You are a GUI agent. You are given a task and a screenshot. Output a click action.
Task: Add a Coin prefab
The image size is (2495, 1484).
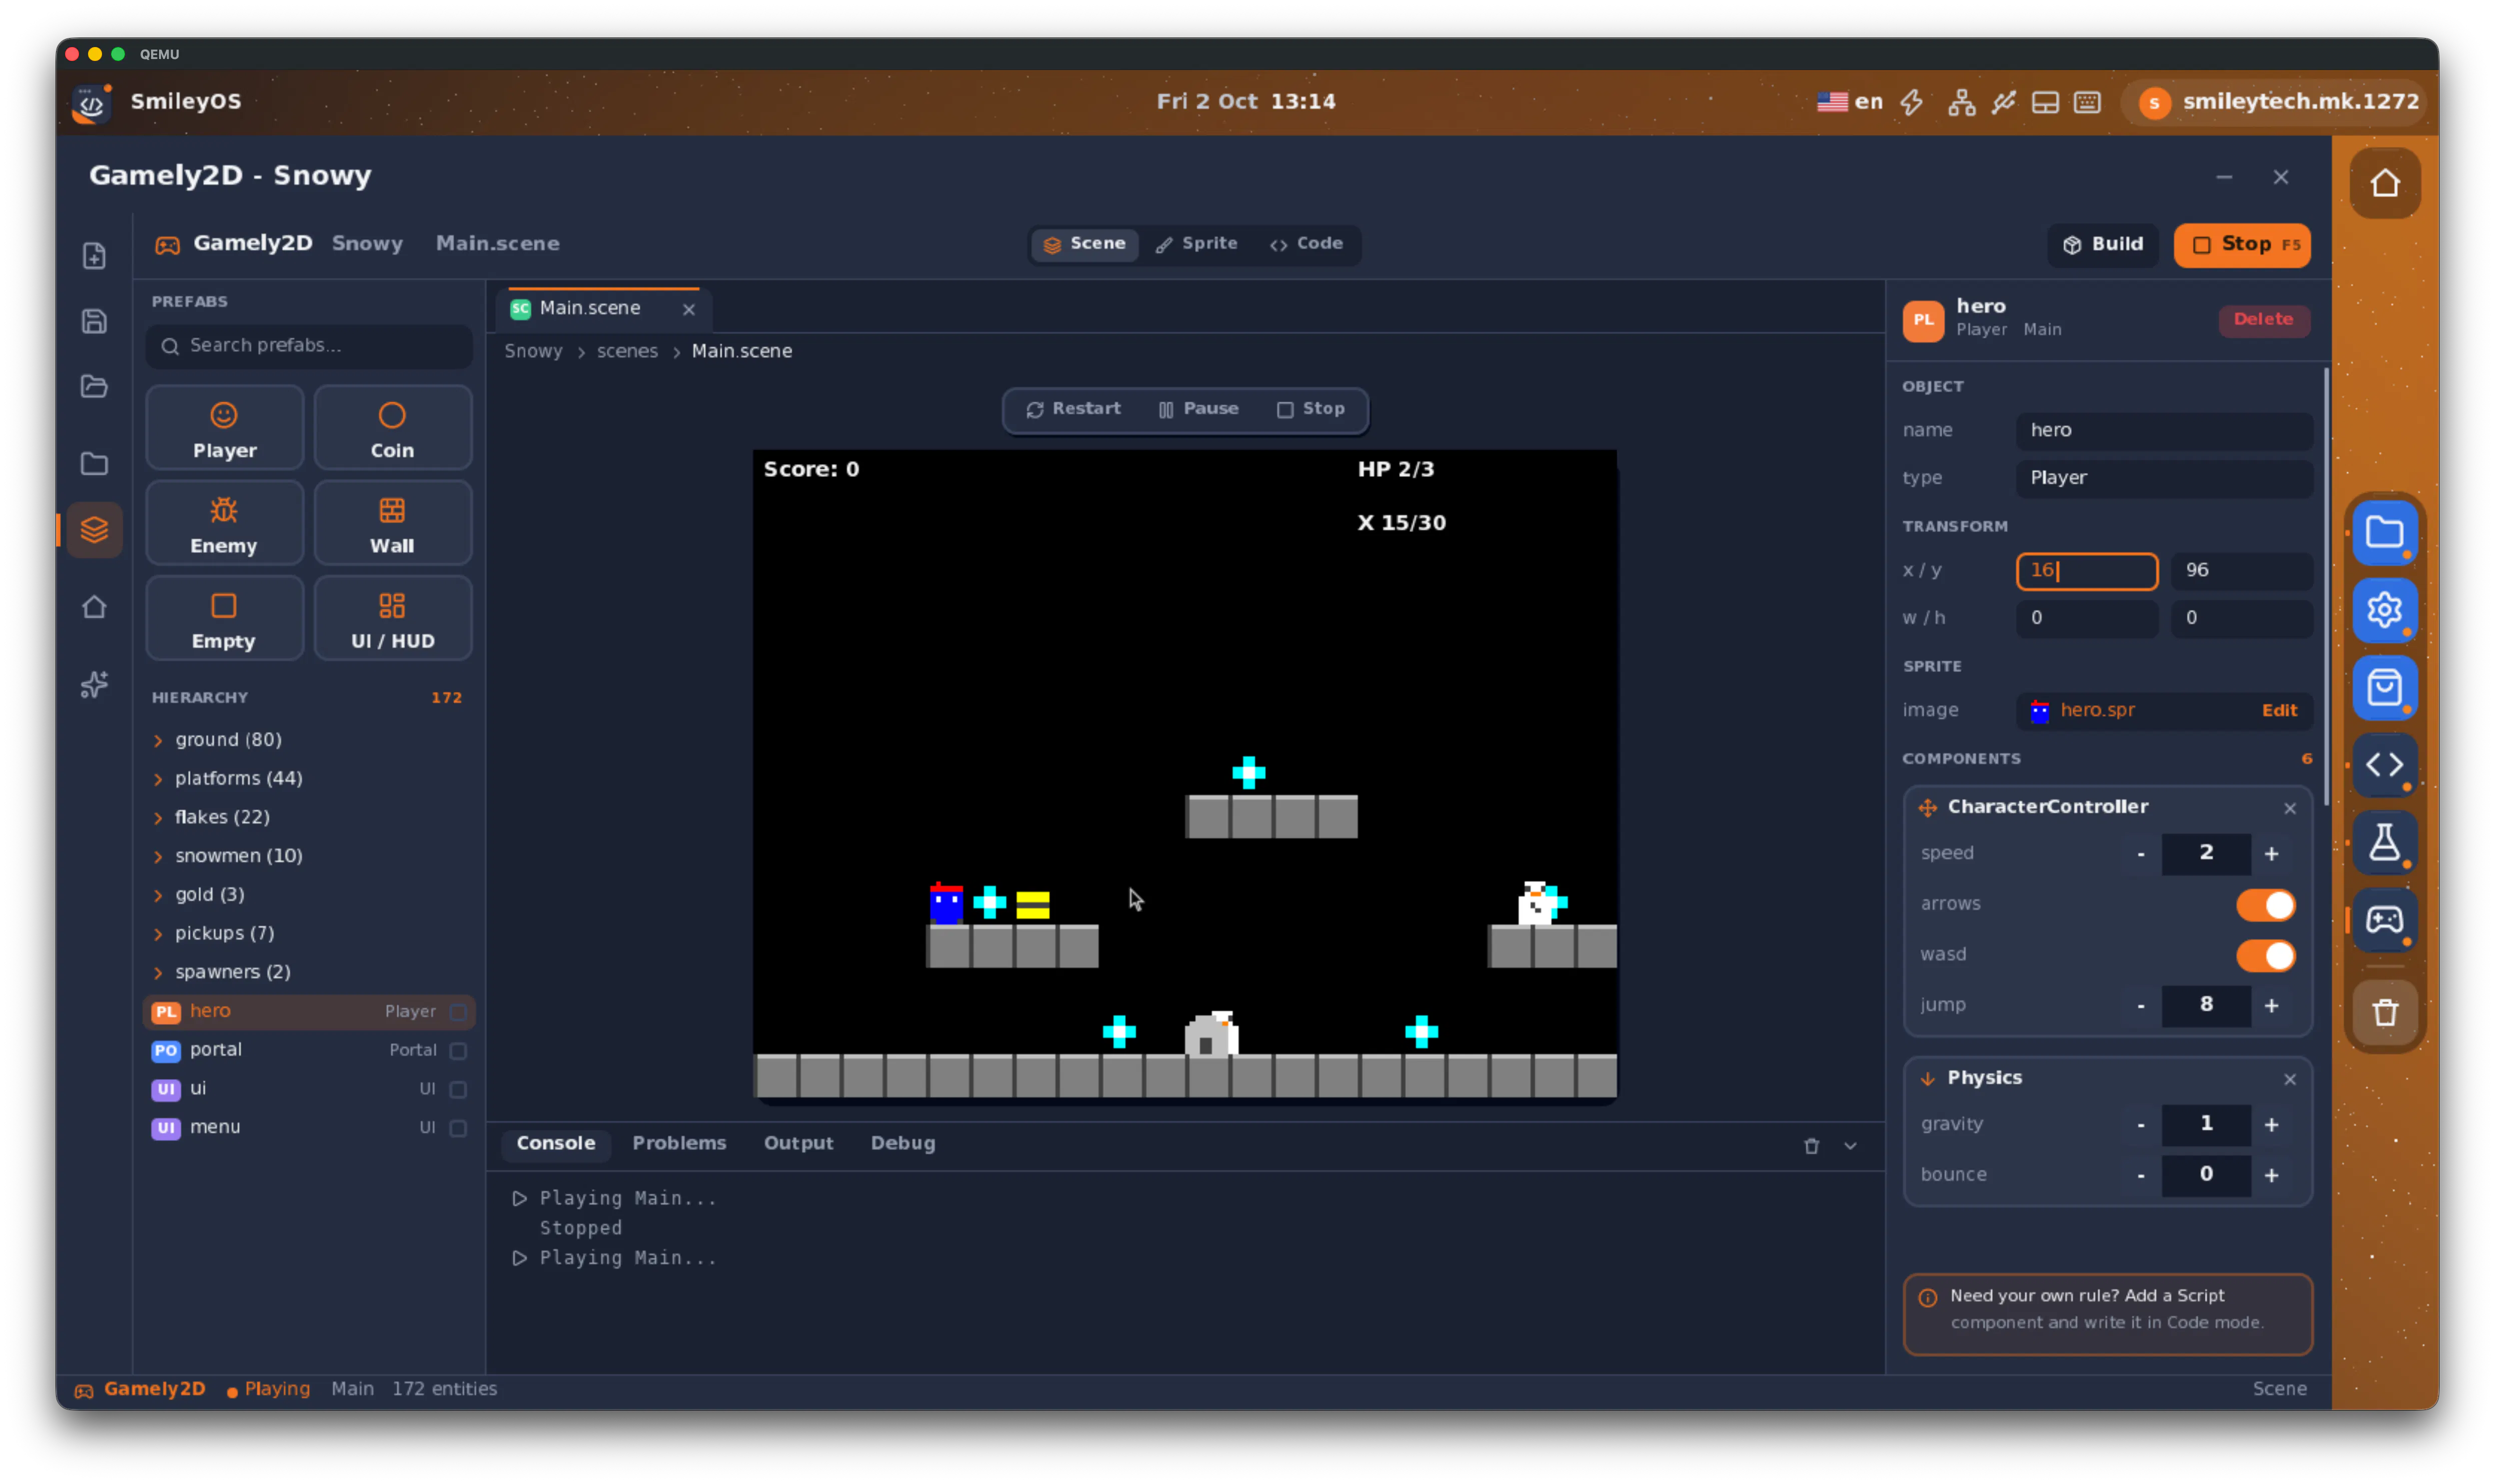click(x=392, y=429)
